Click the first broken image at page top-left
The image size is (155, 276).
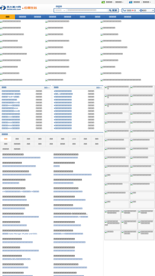10,22
